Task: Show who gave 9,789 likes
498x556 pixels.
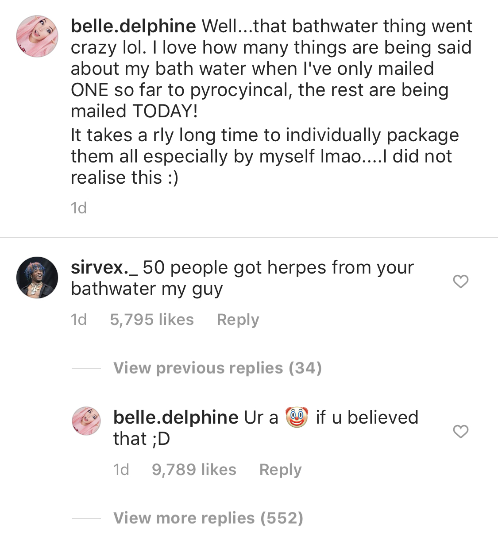Action: pos(194,470)
